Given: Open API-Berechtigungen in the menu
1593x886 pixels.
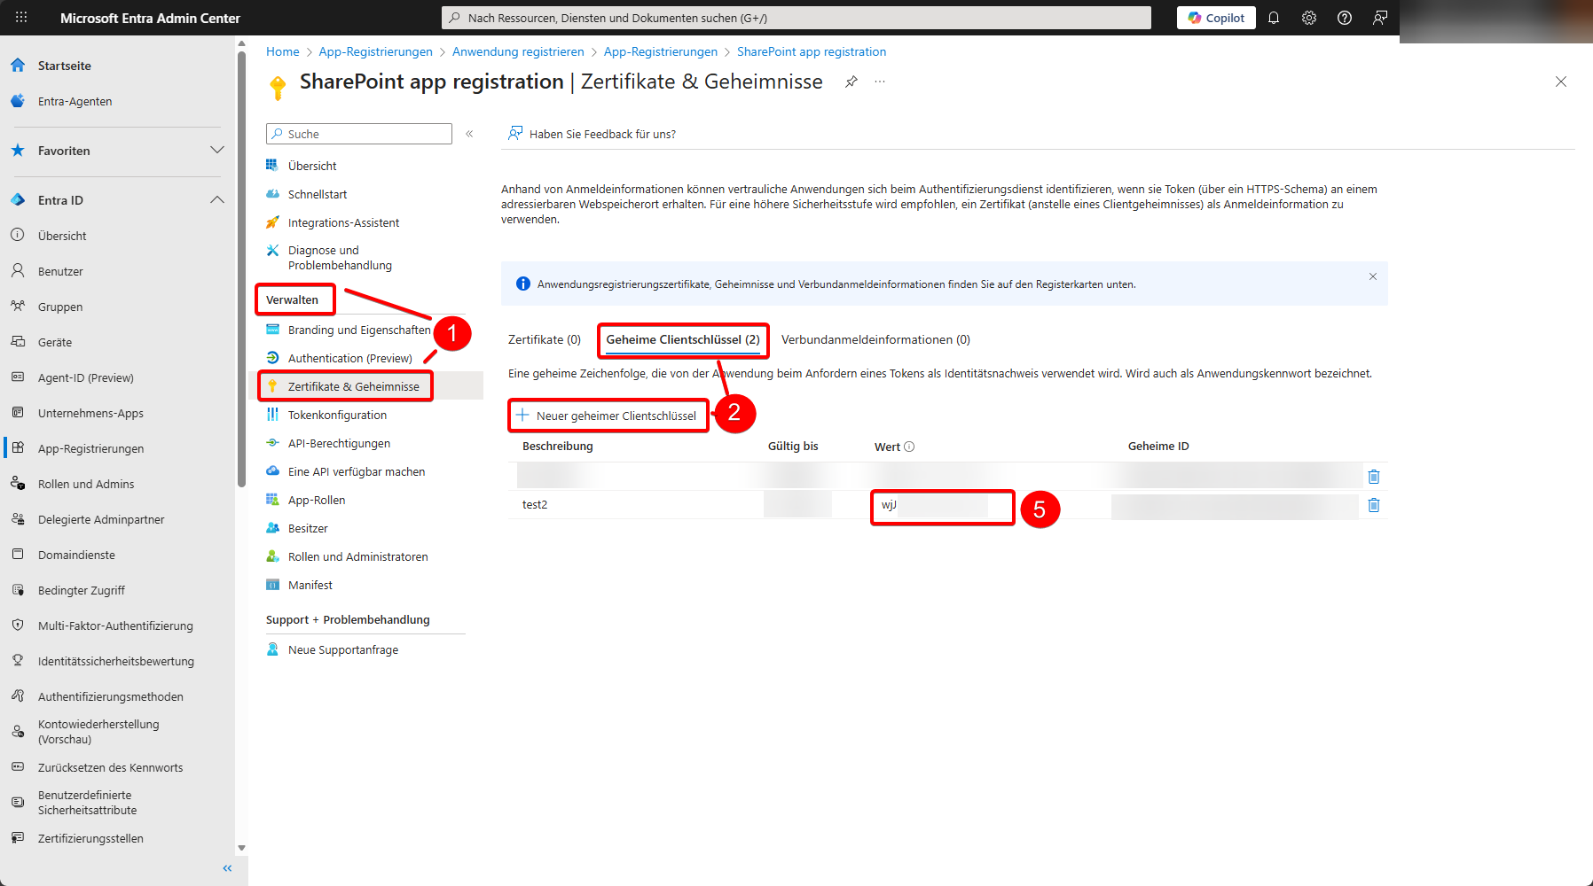Looking at the screenshot, I should [339, 443].
